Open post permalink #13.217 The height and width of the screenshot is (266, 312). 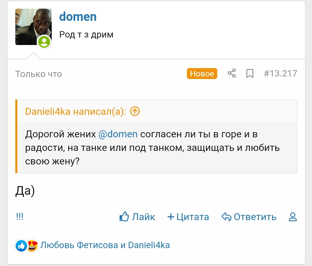(280, 73)
